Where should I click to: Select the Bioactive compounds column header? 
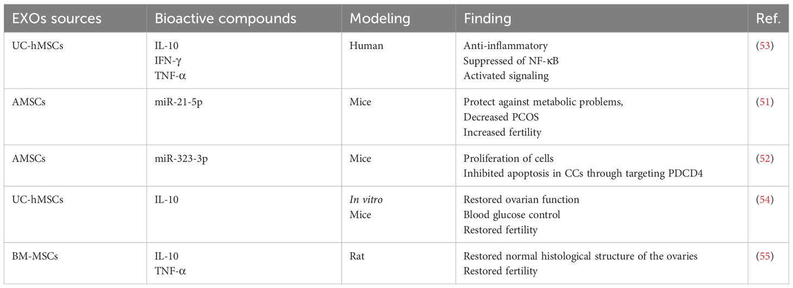(x=225, y=18)
